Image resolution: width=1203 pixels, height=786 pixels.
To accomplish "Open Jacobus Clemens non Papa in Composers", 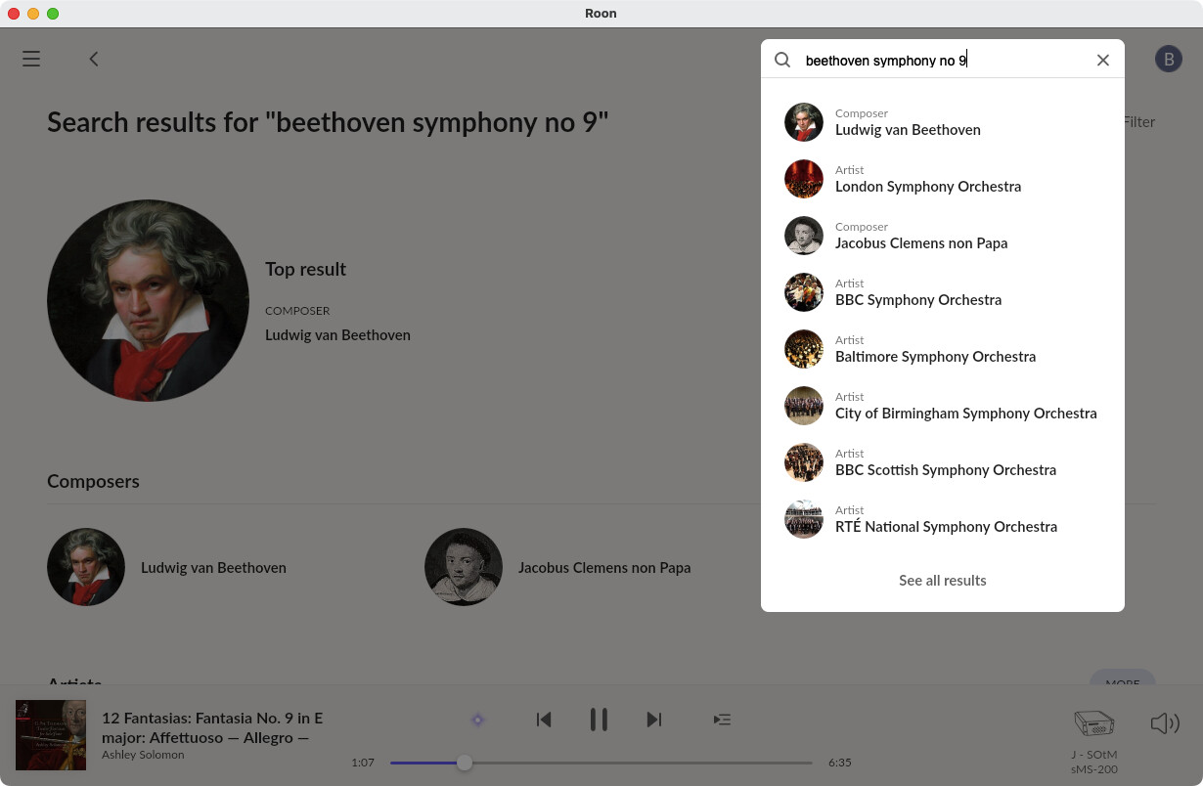I will click(603, 568).
